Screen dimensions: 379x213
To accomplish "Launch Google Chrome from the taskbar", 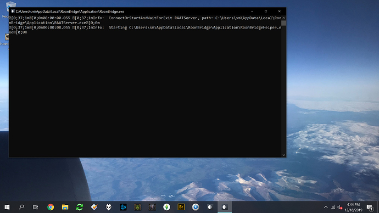I will click(51, 207).
